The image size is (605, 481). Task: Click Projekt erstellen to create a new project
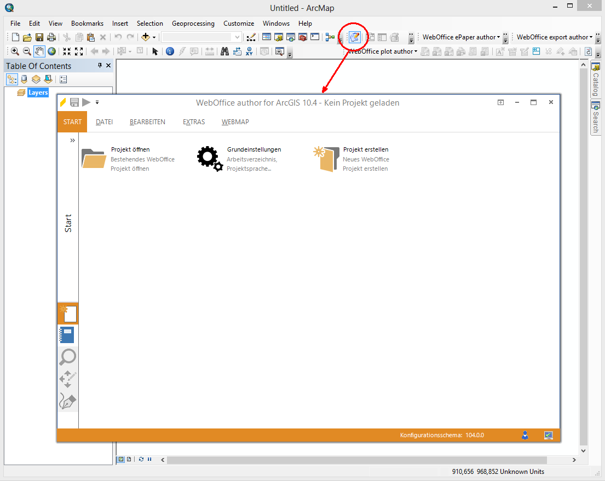366,149
